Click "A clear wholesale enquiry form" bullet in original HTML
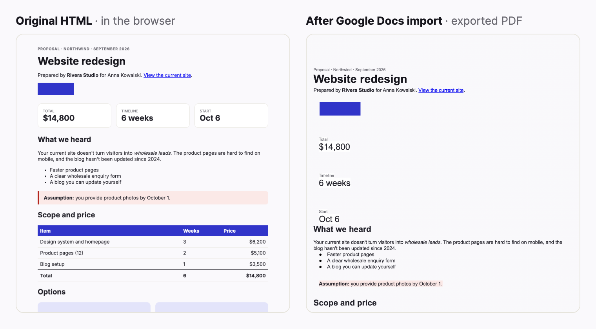596x329 pixels. pyautogui.click(x=85, y=176)
